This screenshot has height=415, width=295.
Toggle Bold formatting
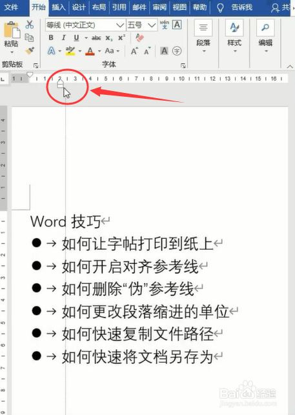[51, 38]
